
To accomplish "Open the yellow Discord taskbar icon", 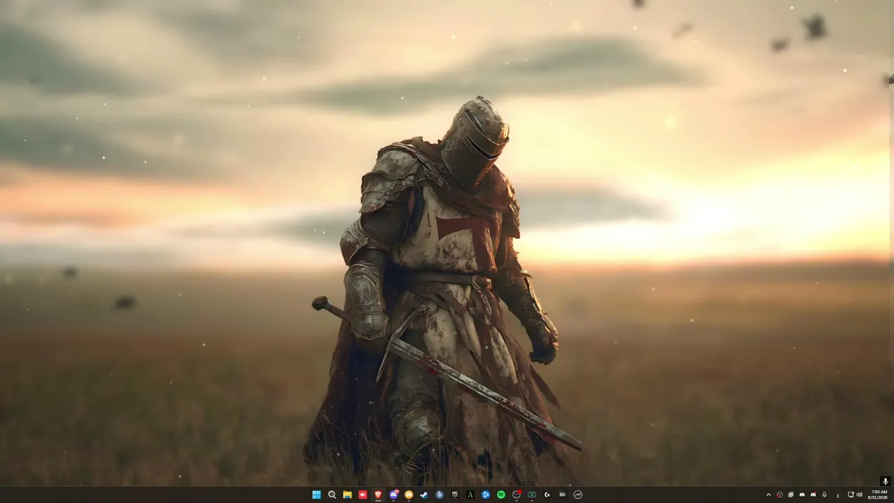I will 409,495.
